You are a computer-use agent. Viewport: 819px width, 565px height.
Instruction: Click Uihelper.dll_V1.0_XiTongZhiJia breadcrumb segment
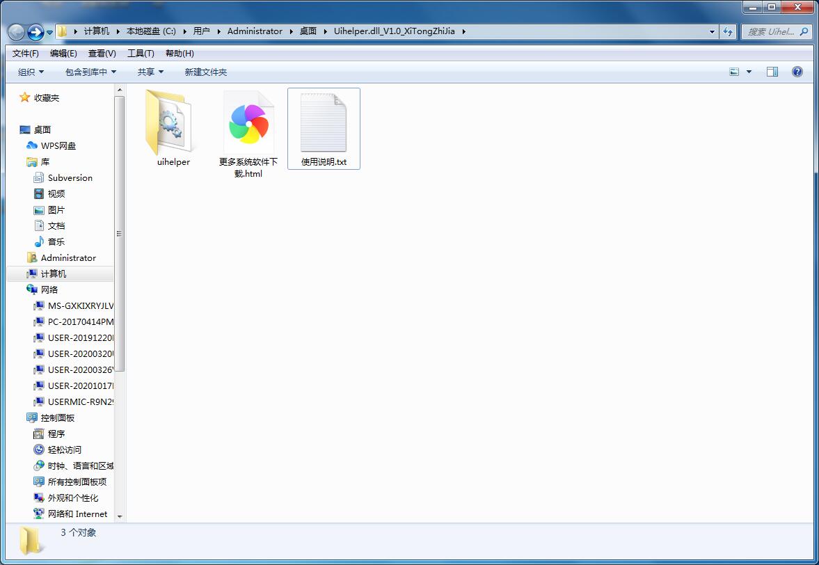click(x=395, y=31)
